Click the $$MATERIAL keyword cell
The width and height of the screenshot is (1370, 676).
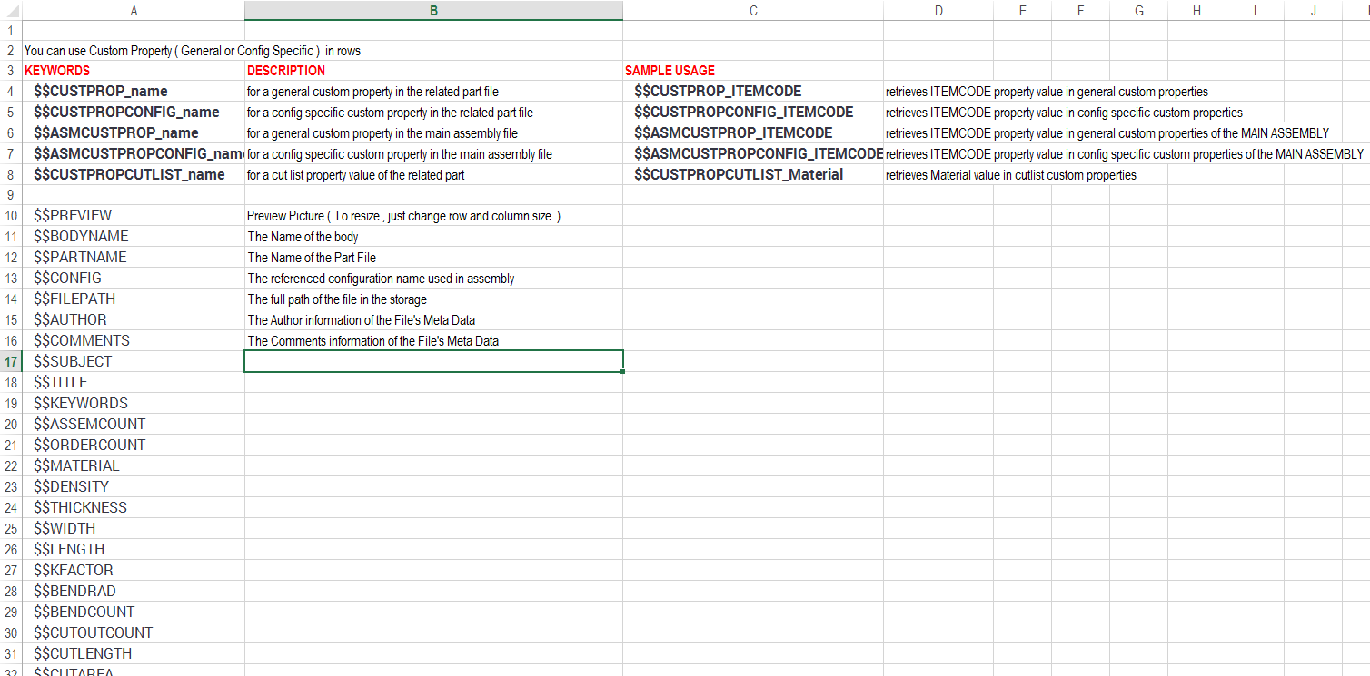[x=134, y=465]
